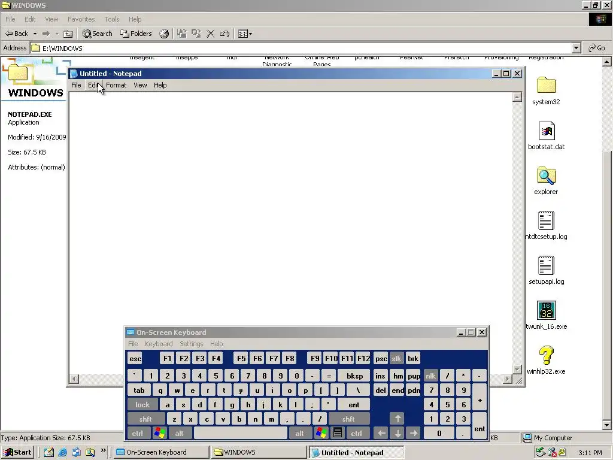613x460 pixels.
Task: Expand the Quick Launch overflow chevron
Action: coord(103,450)
